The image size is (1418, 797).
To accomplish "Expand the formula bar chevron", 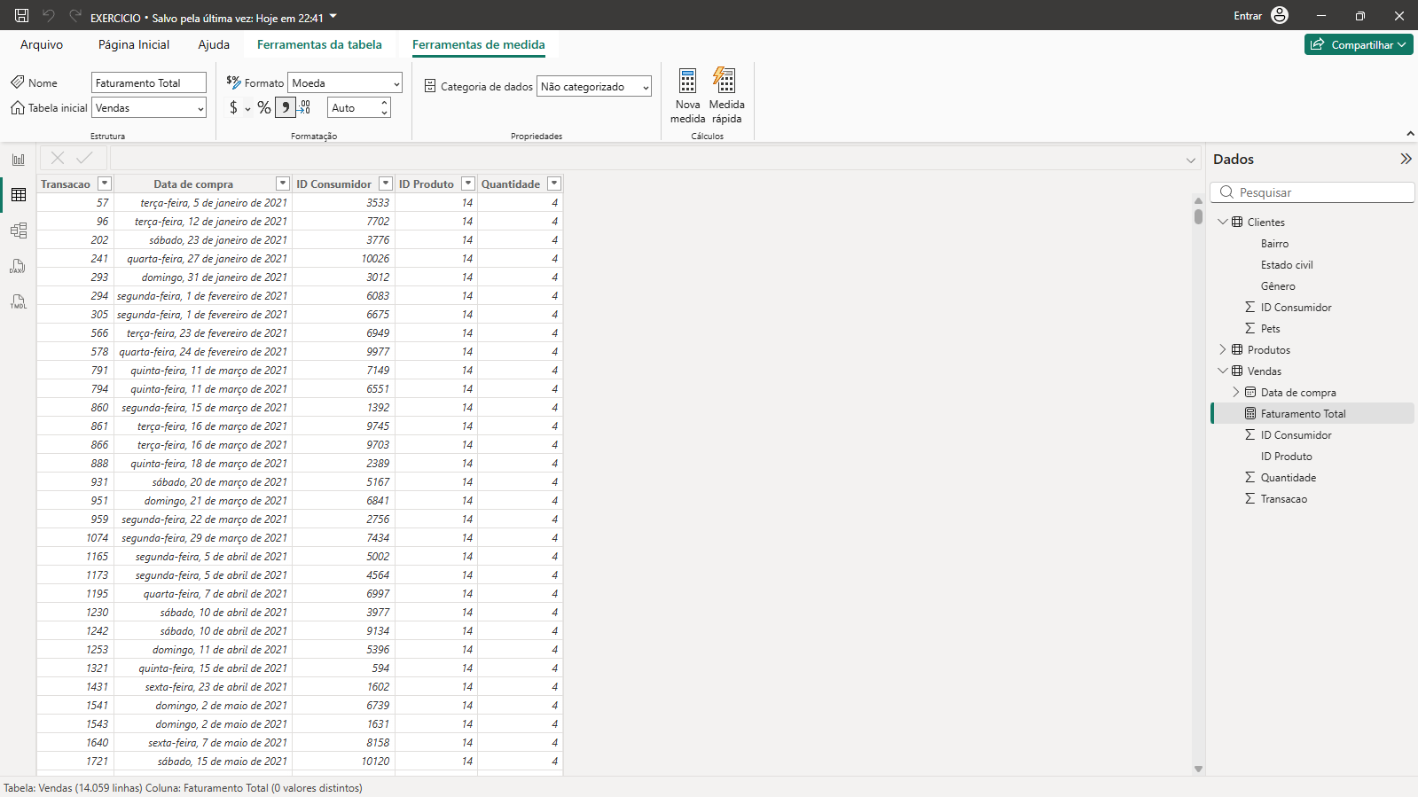I will (x=1191, y=160).
